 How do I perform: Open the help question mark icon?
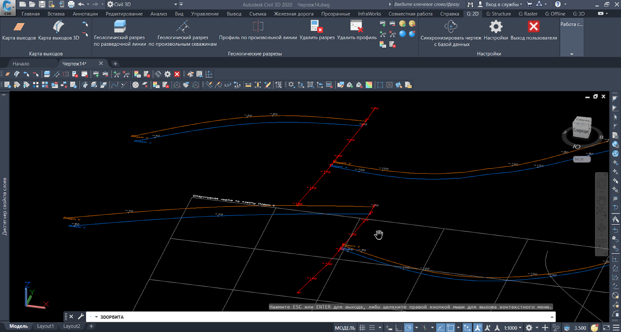(558, 4)
